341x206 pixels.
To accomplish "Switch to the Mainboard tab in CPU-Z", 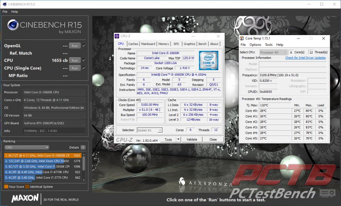I will (x=148, y=44).
